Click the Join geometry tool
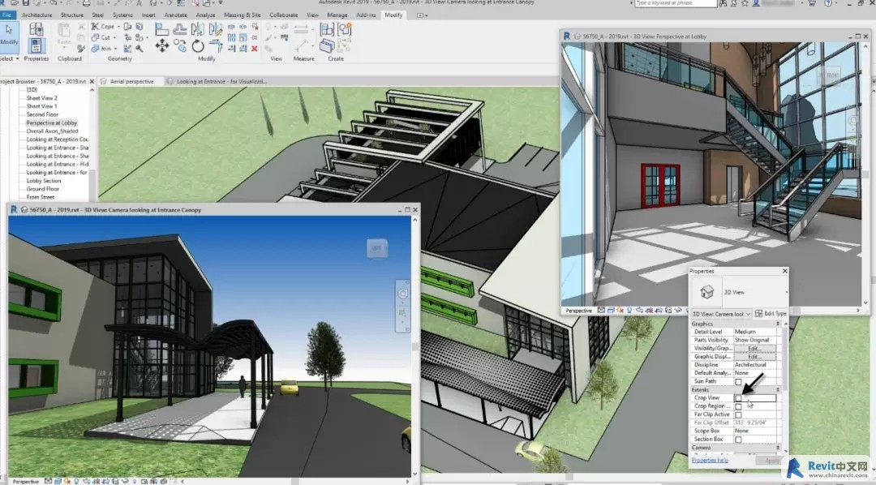This screenshot has width=876, height=485. pyautogui.click(x=101, y=49)
